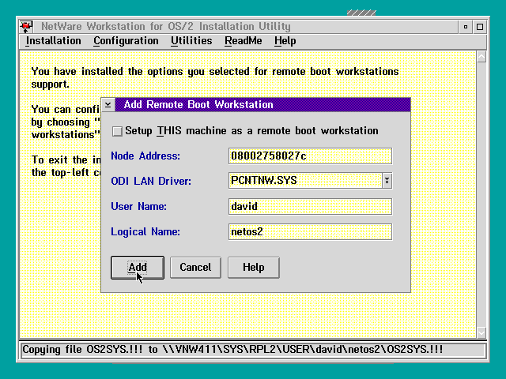This screenshot has width=506, height=379.
Task: Open the Installation menu
Action: tap(53, 41)
